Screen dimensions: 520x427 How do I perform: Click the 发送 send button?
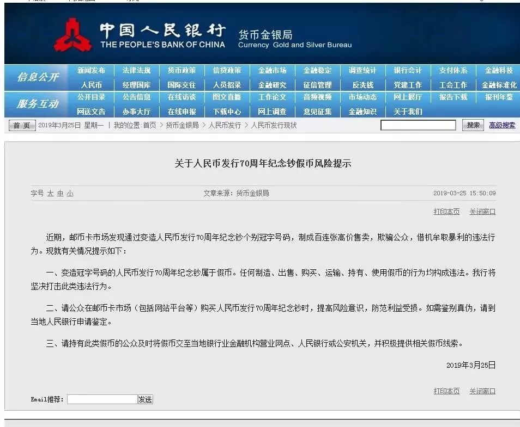(145, 399)
